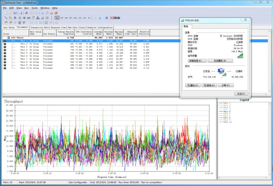Viewport: 273px width, 186px height.
Task: Click the Legend panel vertical scrollbar
Action: pyautogui.click(x=270, y=140)
